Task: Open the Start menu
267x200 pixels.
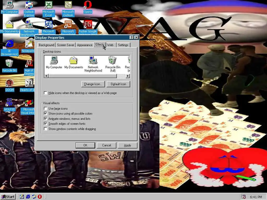Action: click(x=8, y=197)
